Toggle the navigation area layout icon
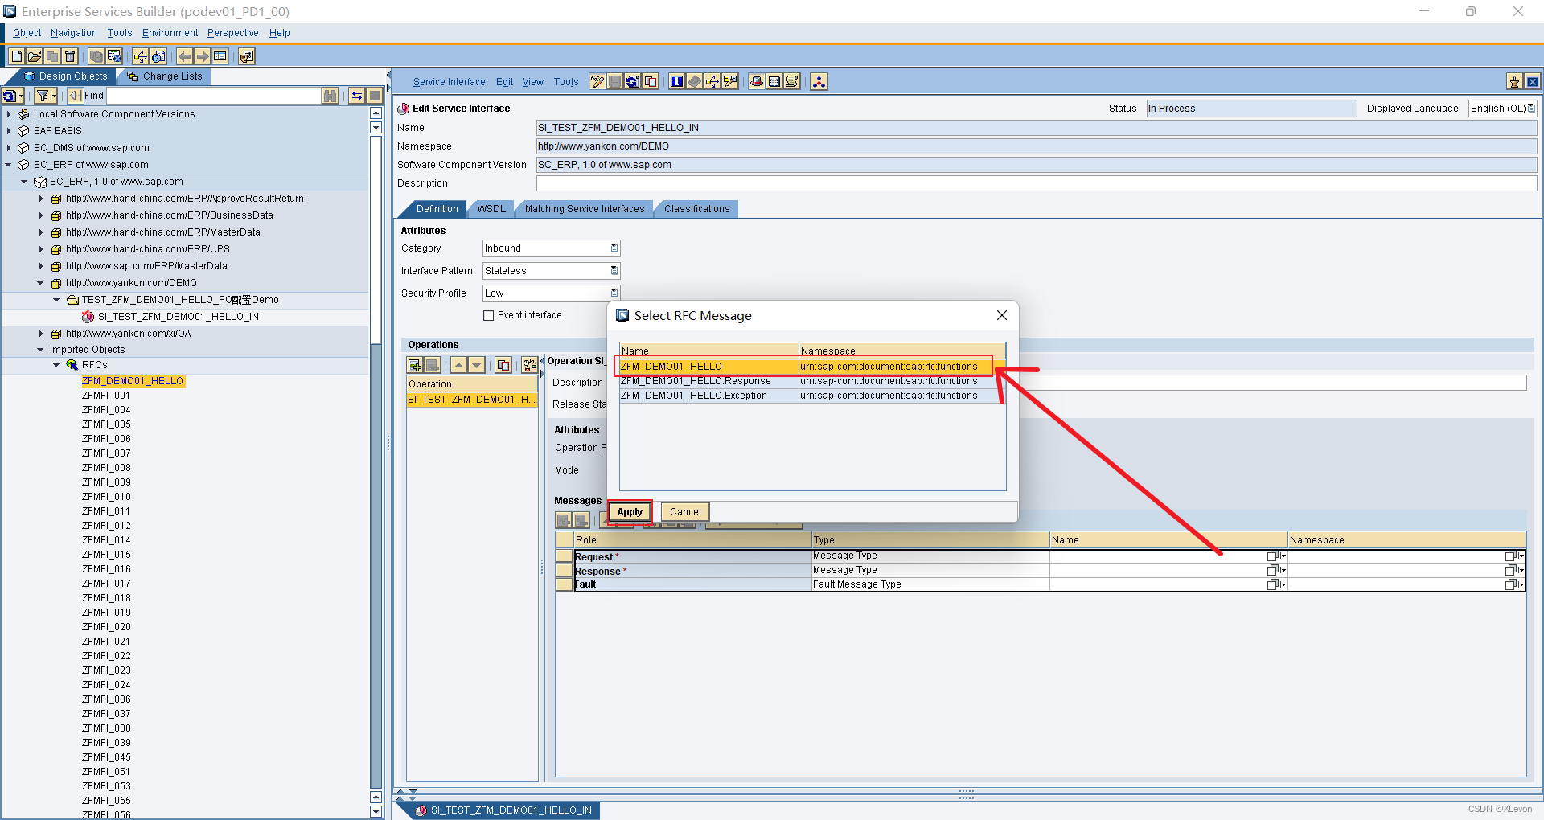The height and width of the screenshot is (820, 1544). 220,56
